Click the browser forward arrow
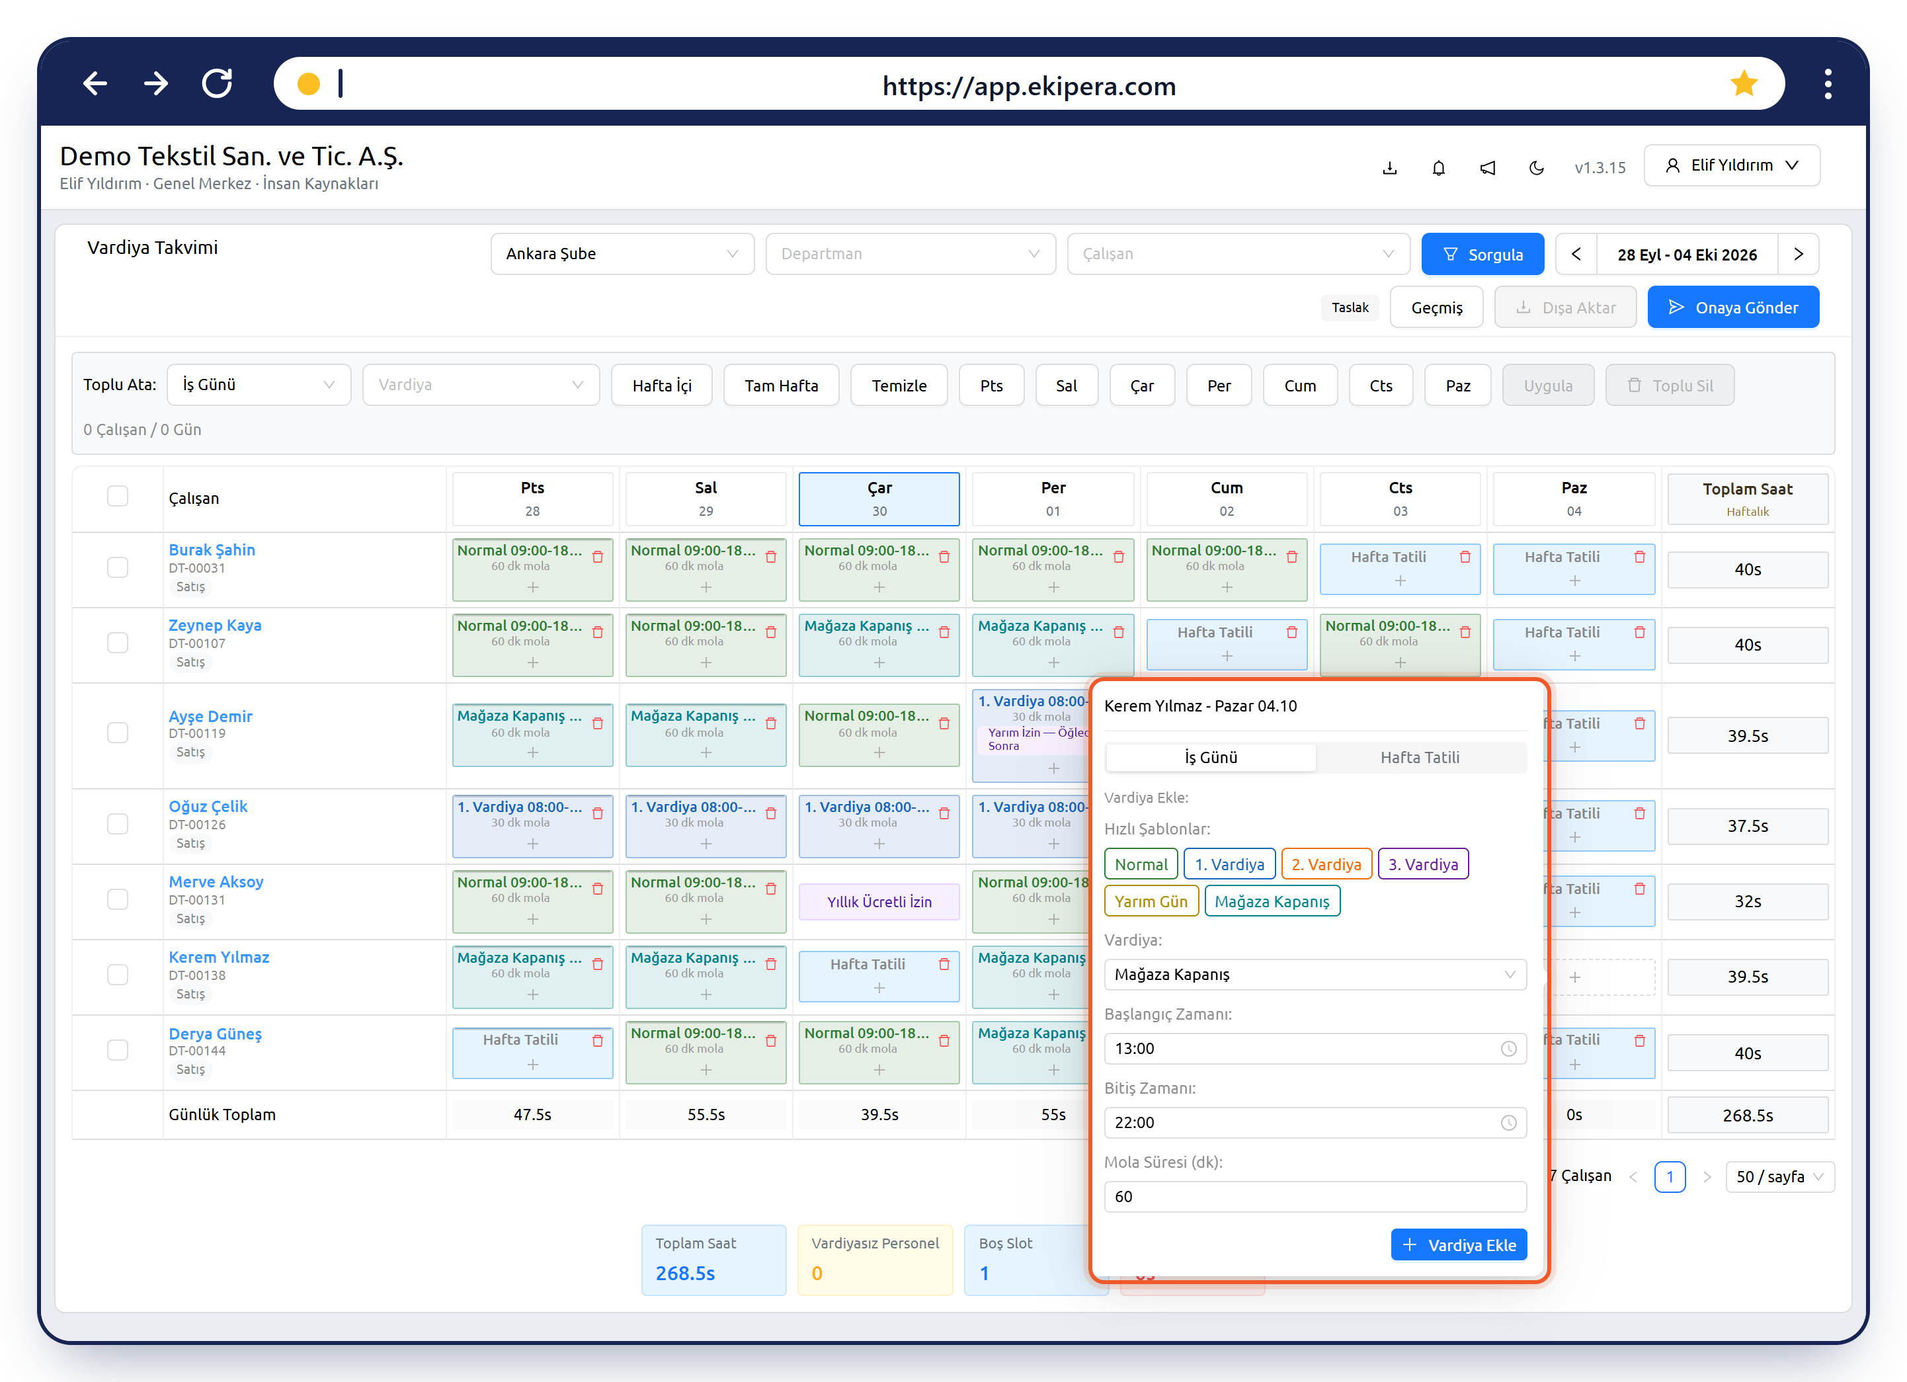The height and width of the screenshot is (1382, 1907). (x=155, y=84)
